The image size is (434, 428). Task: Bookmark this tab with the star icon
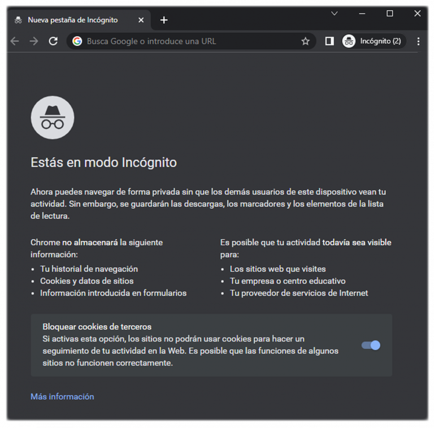(x=305, y=41)
